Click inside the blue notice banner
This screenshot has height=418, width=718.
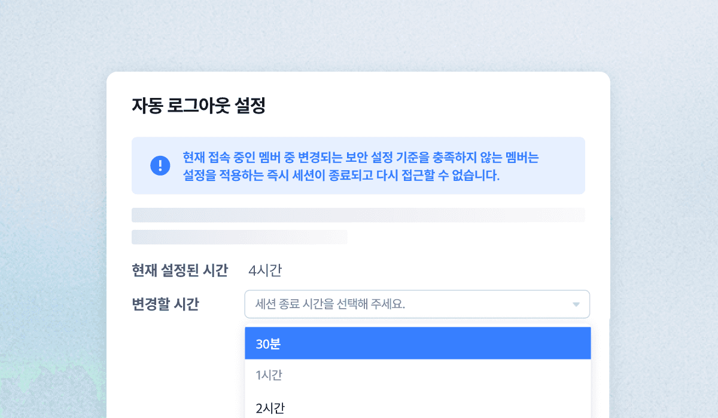[x=358, y=165]
